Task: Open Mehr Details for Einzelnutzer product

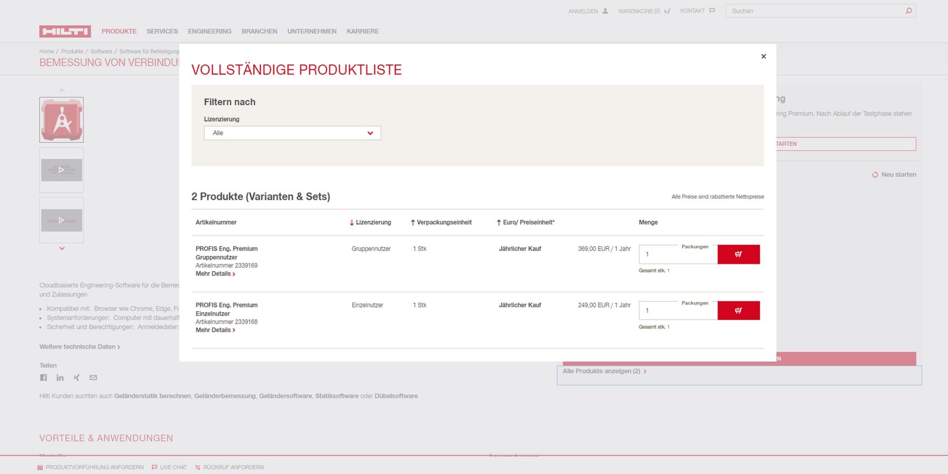Action: click(215, 330)
